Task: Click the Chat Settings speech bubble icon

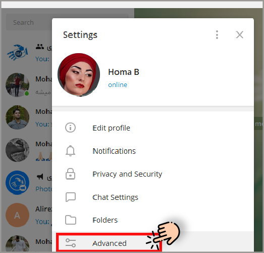Action: pos(70,197)
